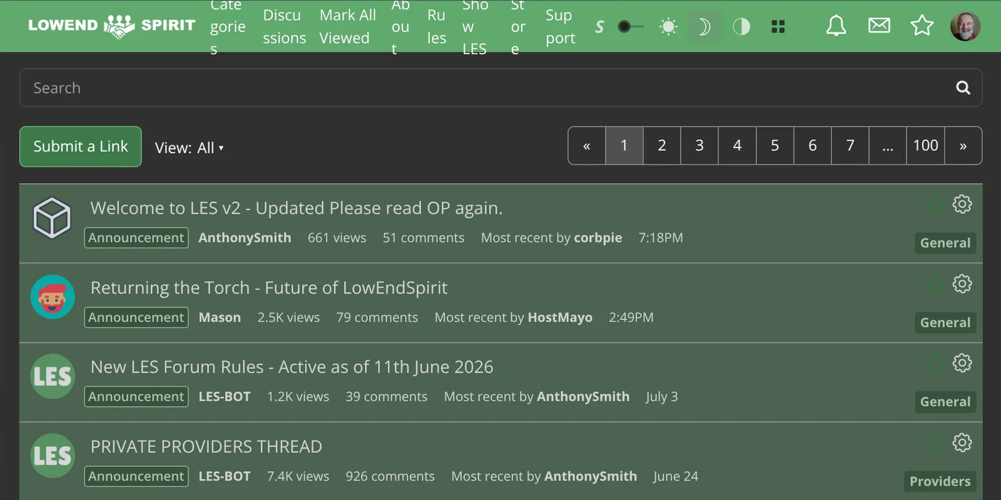Open New LES Forum Rules thread
1001x500 pixels.
point(292,367)
